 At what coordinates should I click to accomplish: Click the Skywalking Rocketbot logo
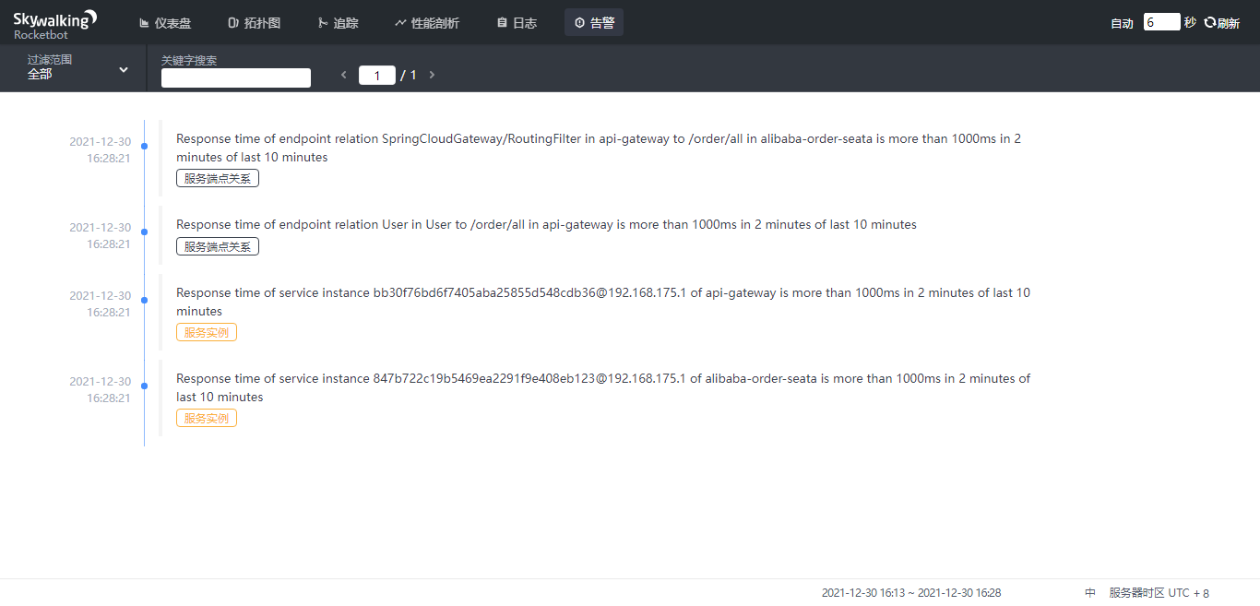coord(54,24)
